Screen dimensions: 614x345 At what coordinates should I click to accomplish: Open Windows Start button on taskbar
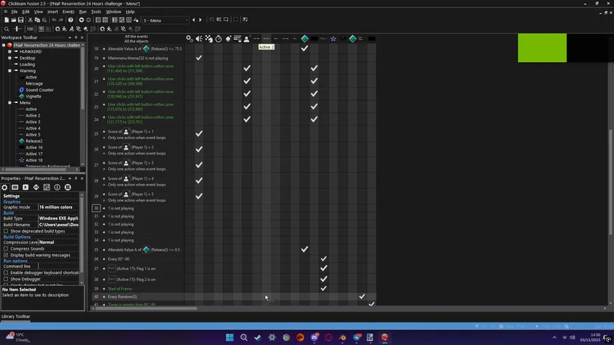point(229,337)
